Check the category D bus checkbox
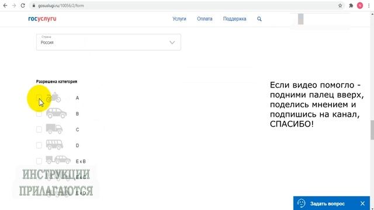 [39, 145]
